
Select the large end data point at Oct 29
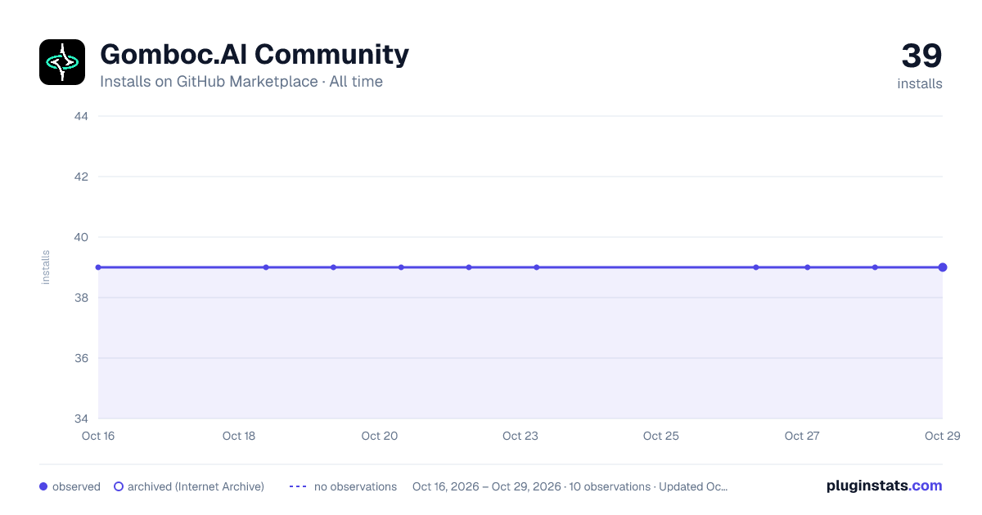click(943, 267)
